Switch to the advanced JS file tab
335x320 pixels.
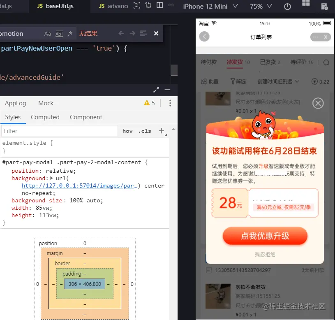point(113,6)
